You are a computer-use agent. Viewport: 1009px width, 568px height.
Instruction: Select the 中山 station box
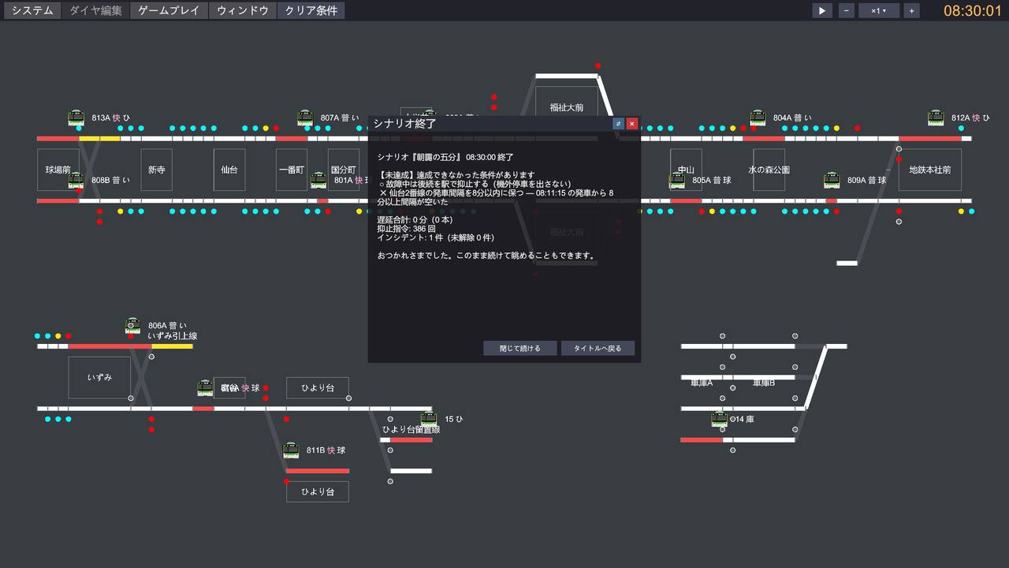[686, 170]
